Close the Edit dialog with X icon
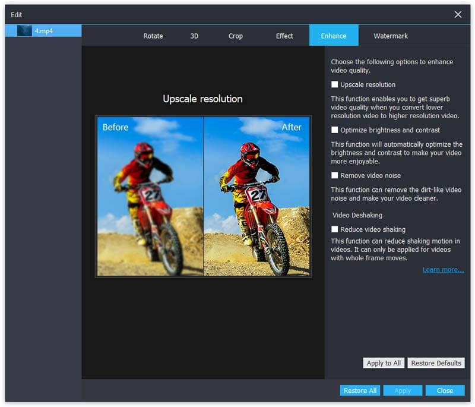This screenshot has width=475, height=407. point(458,14)
